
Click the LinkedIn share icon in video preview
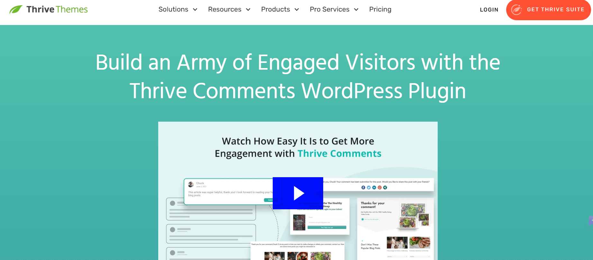[x=374, y=187]
